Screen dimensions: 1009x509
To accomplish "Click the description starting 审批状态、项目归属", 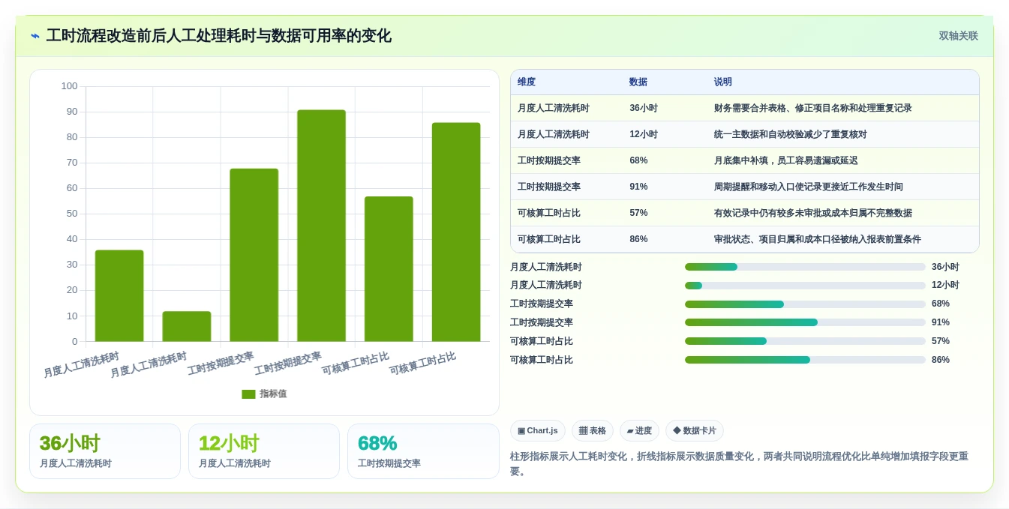I will [818, 239].
